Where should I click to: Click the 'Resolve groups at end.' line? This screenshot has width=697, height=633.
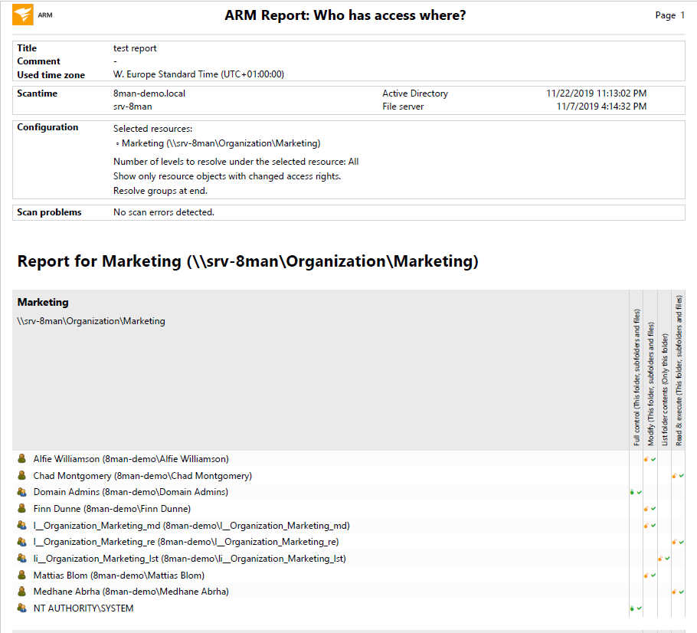[x=160, y=191]
